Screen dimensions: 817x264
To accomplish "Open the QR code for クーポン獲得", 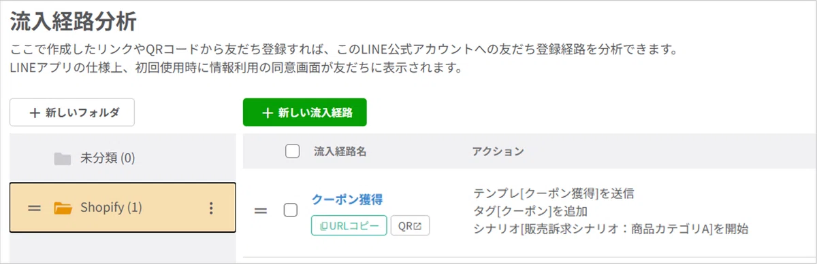I will (x=411, y=225).
